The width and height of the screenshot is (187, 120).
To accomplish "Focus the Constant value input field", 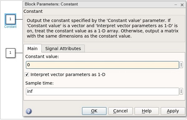I will point(103,65).
